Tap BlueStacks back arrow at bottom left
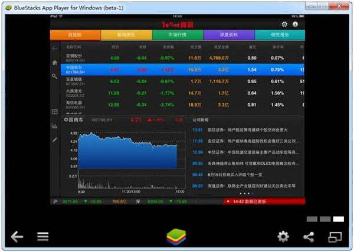This screenshot has height=252, width=354. 17,237
